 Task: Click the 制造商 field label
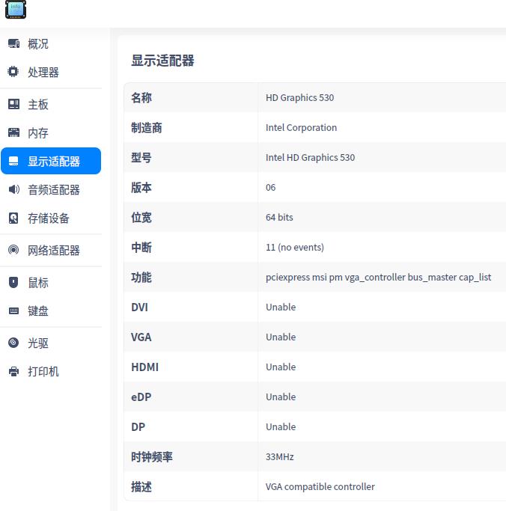coord(147,128)
